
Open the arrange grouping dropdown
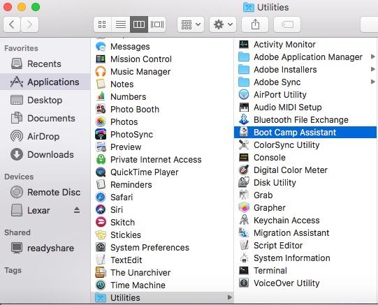(191, 24)
